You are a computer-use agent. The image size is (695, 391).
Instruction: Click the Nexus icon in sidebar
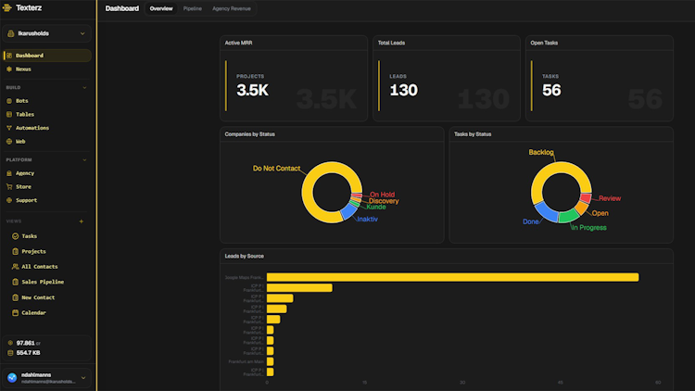[x=9, y=69]
